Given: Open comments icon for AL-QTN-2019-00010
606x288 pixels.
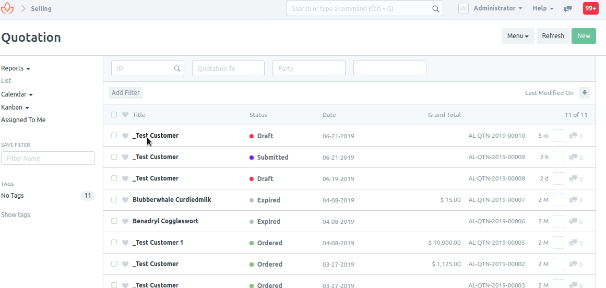Looking at the screenshot, I should [x=574, y=136].
